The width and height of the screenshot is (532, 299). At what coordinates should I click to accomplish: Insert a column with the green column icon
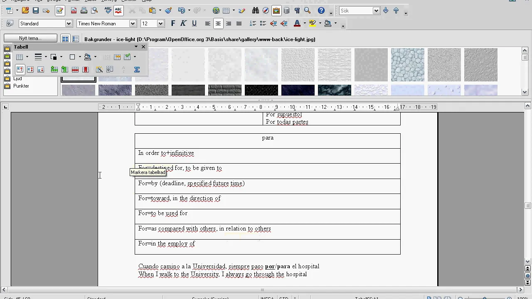[x=64, y=69]
